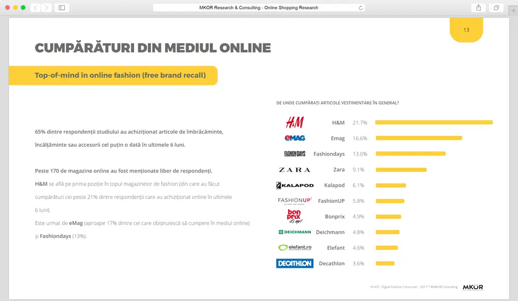Click the '4.8%' value for Deichmann
This screenshot has width=518, height=301.
pos(358,232)
